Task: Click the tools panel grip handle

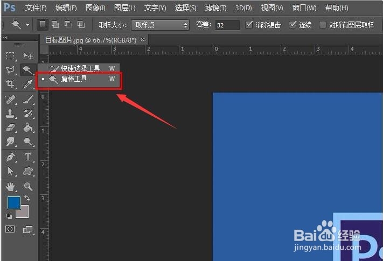Action: pos(19,44)
